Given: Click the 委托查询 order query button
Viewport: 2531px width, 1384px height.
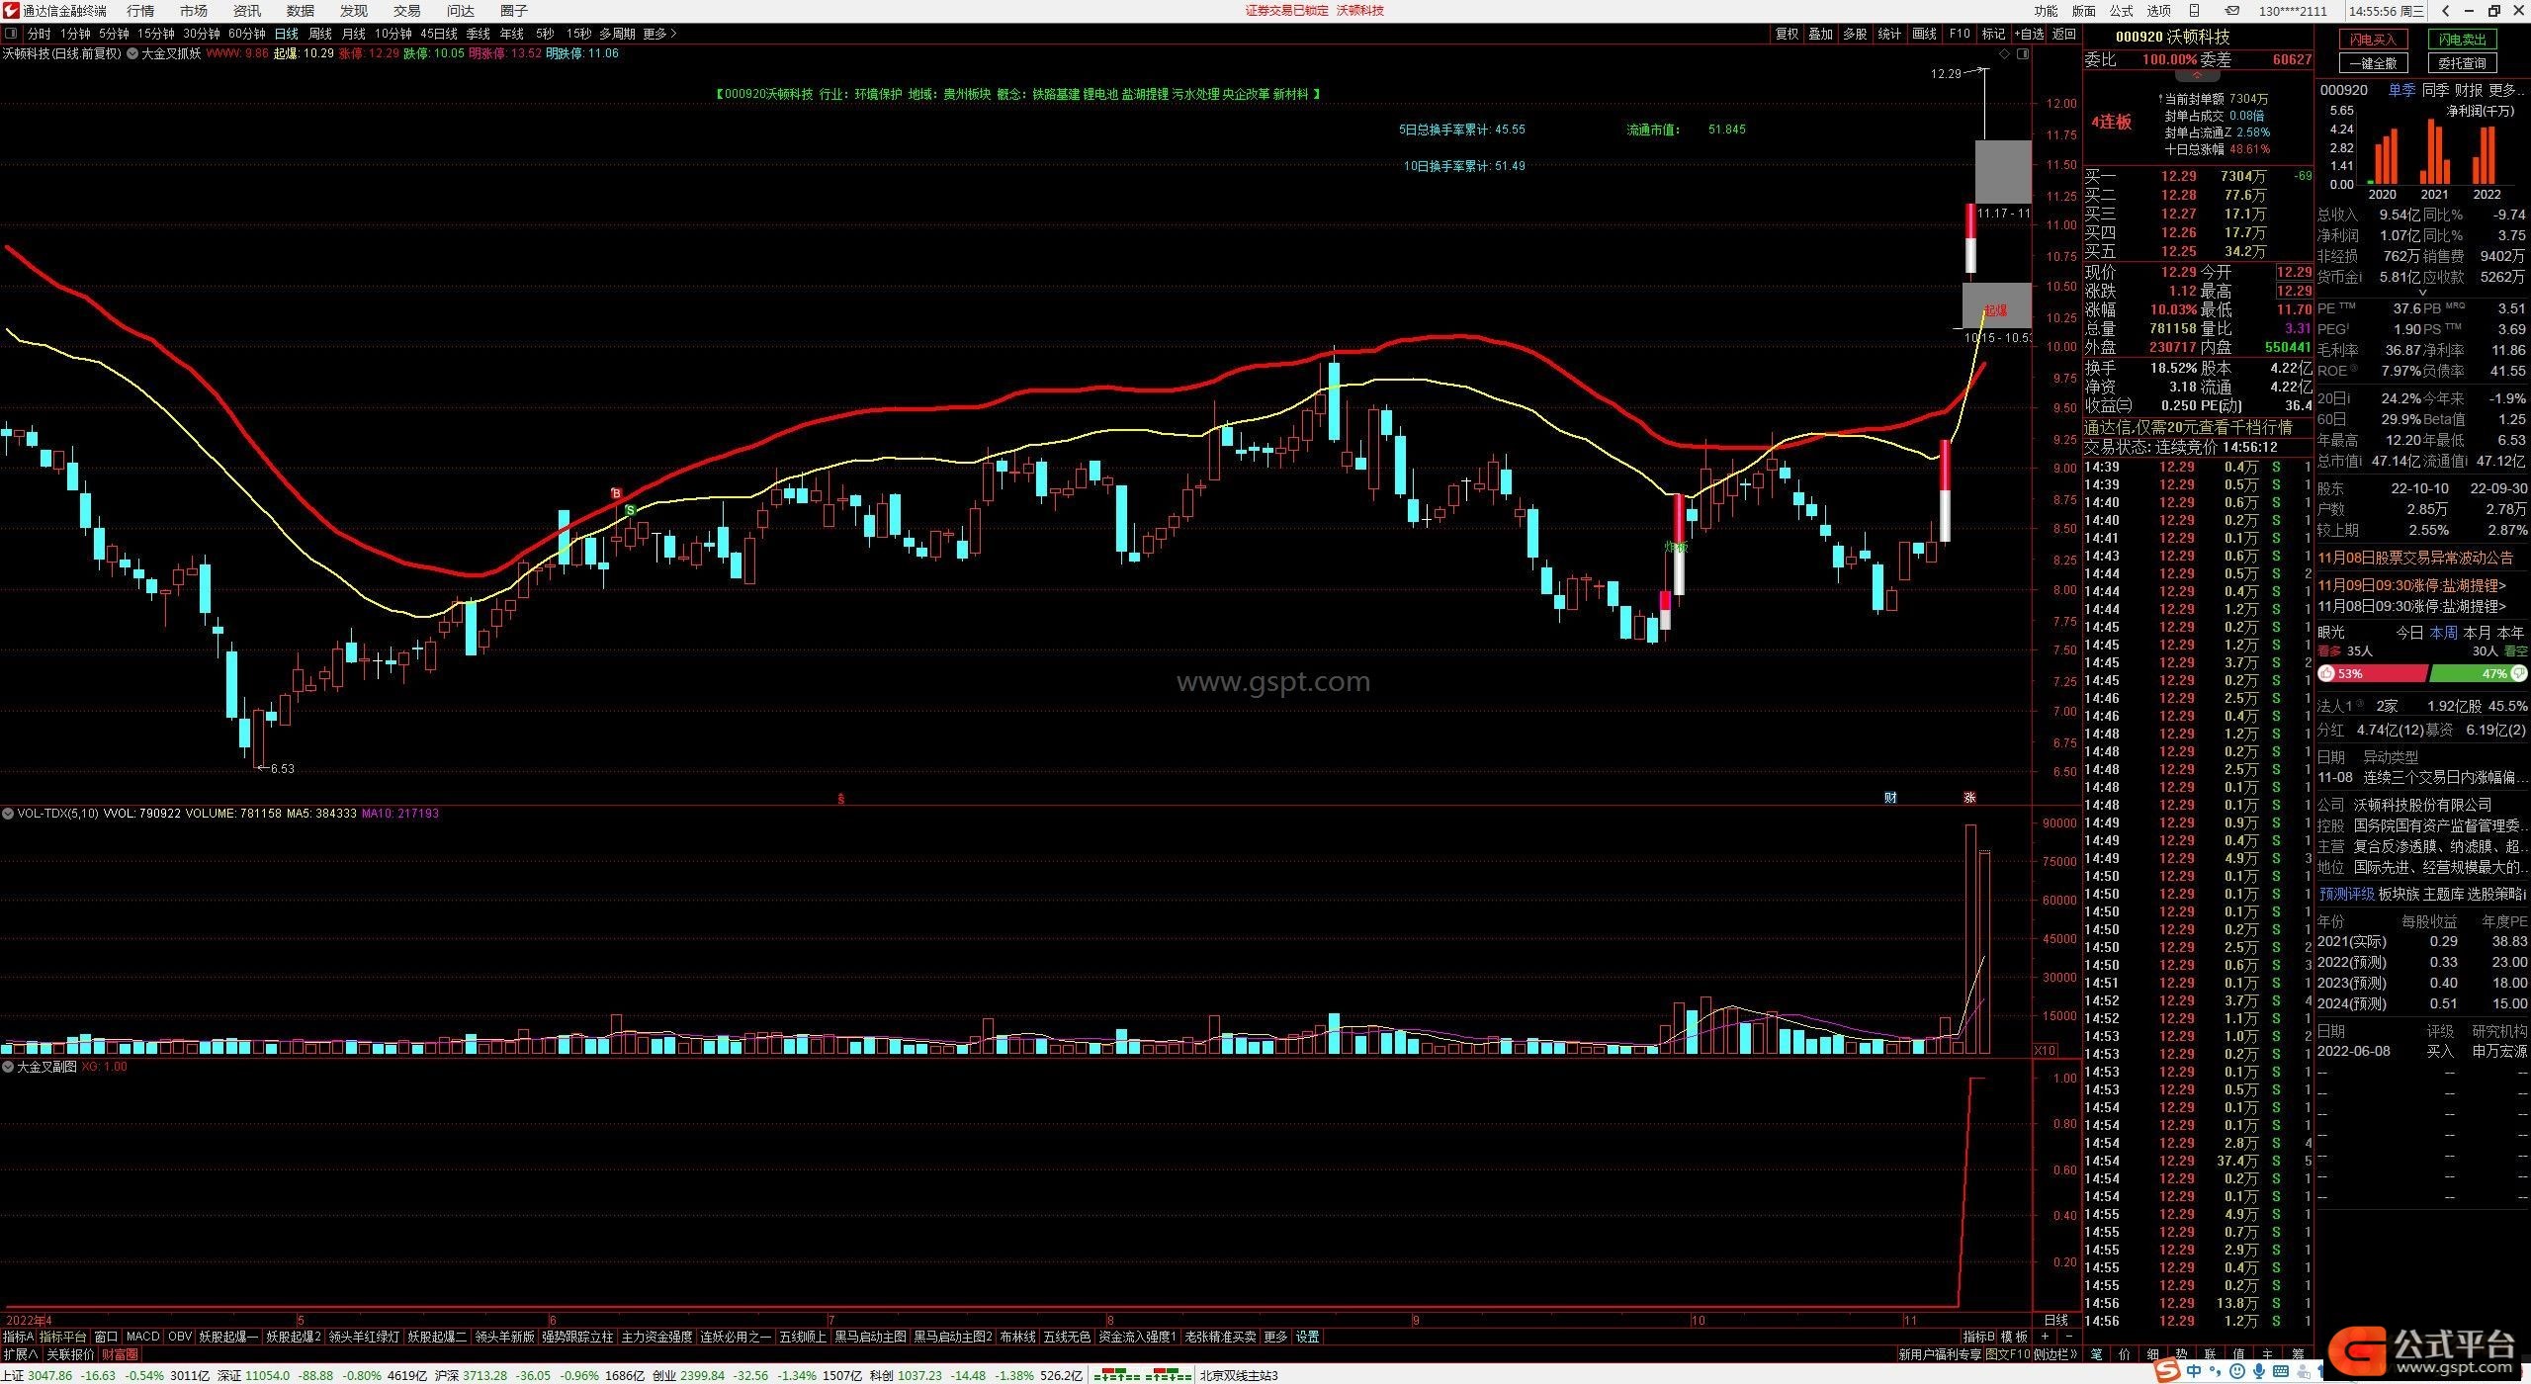Looking at the screenshot, I should coord(2462,63).
